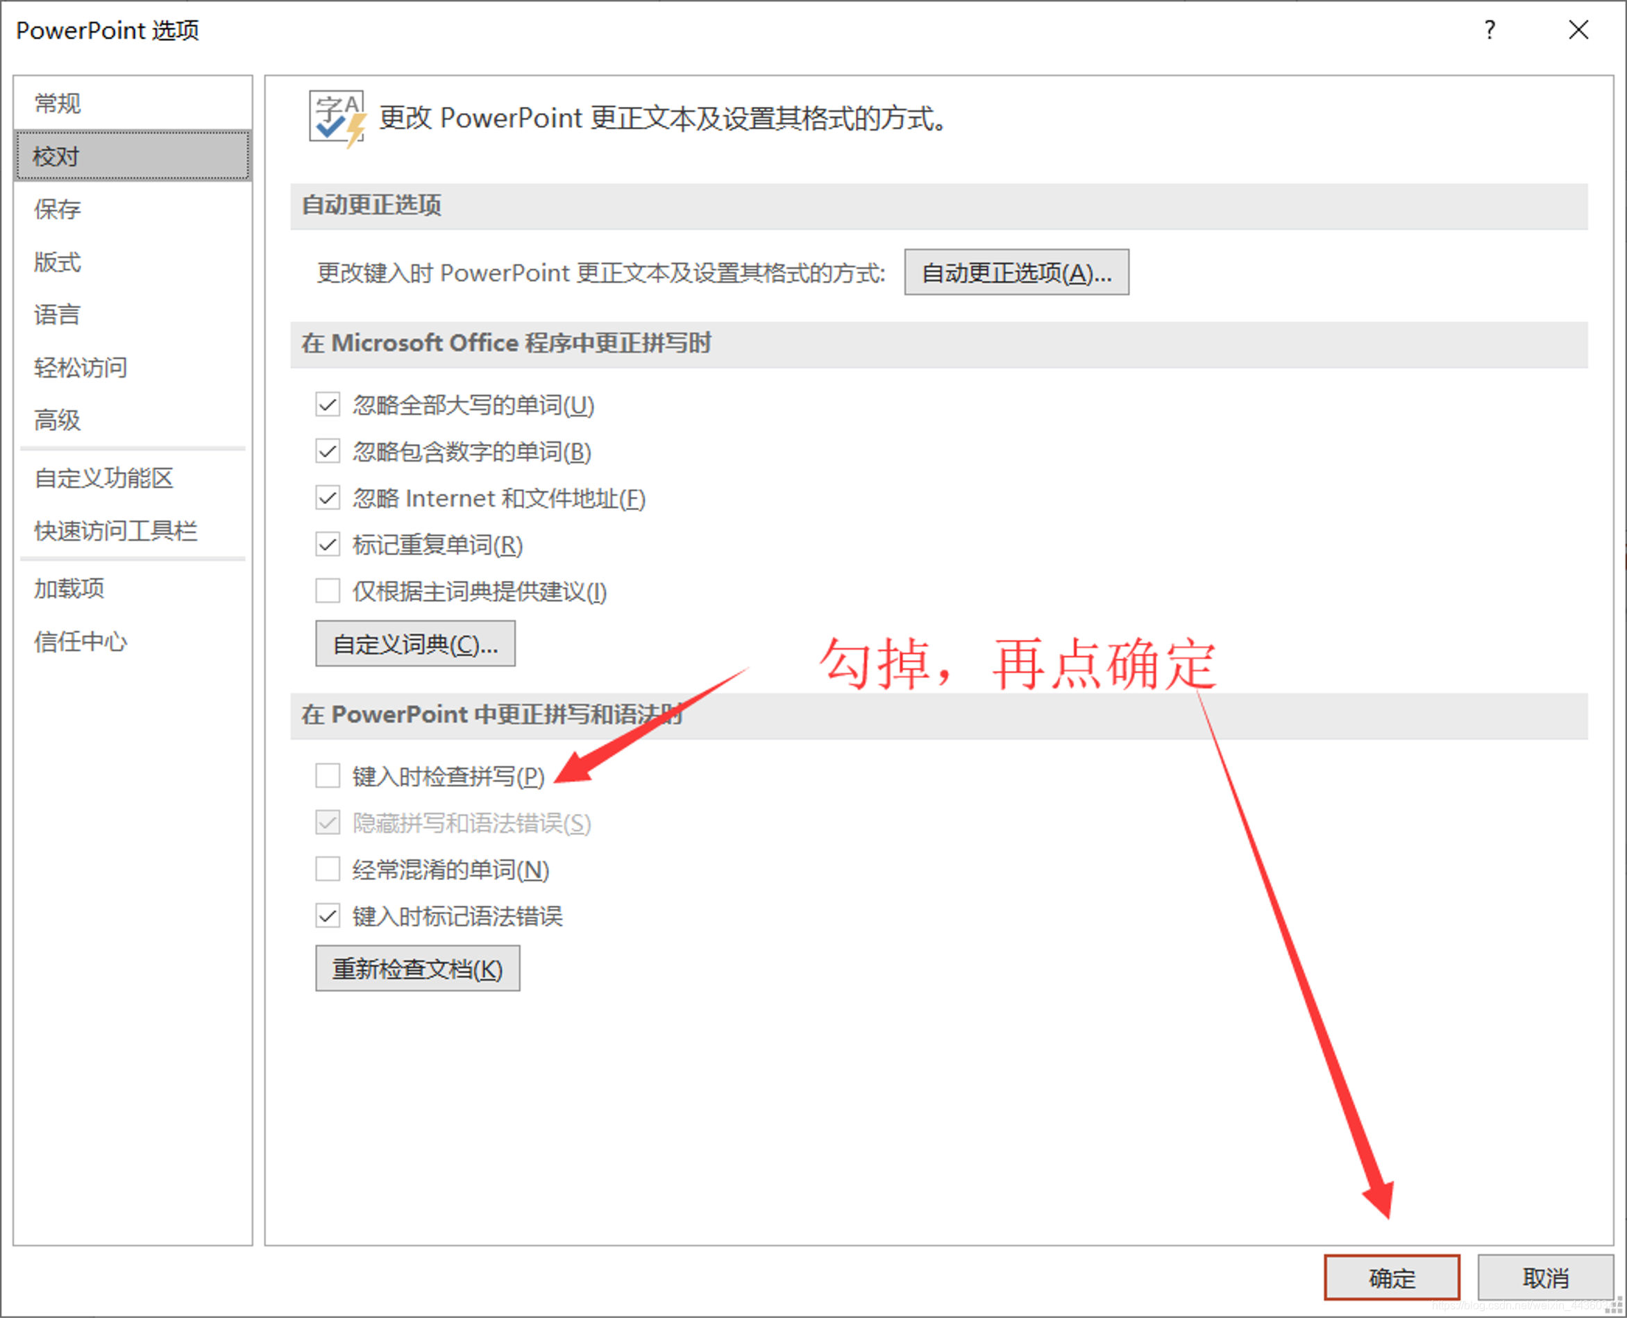Uncheck 忽略全部大写的单词 checkbox
This screenshot has height=1318, width=1627.
(x=328, y=405)
